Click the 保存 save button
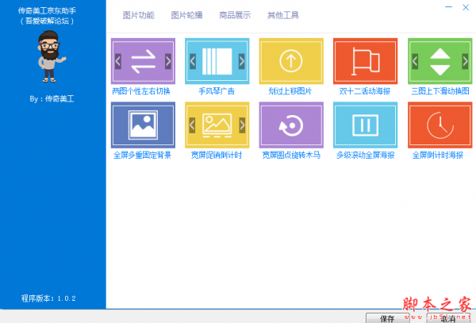This screenshot has height=323, width=476. [387, 317]
